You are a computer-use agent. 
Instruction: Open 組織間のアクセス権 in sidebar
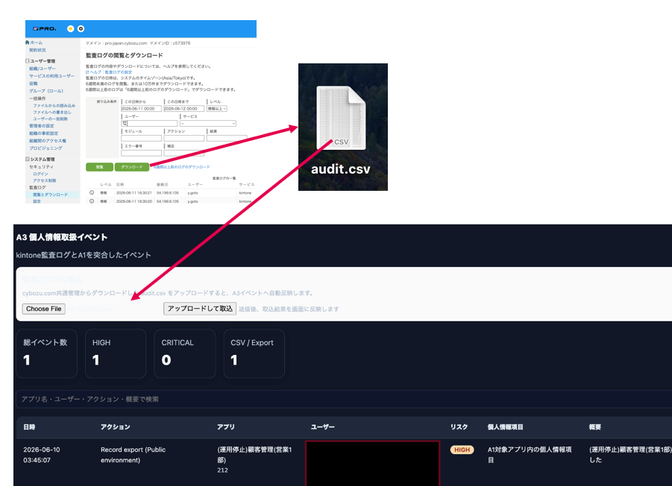click(47, 140)
